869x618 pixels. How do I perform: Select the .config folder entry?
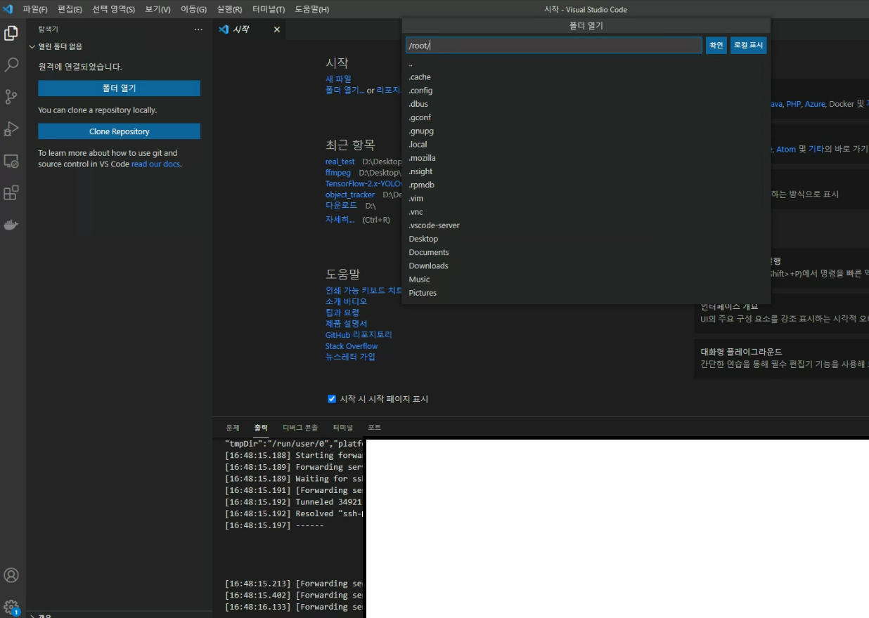click(586, 91)
